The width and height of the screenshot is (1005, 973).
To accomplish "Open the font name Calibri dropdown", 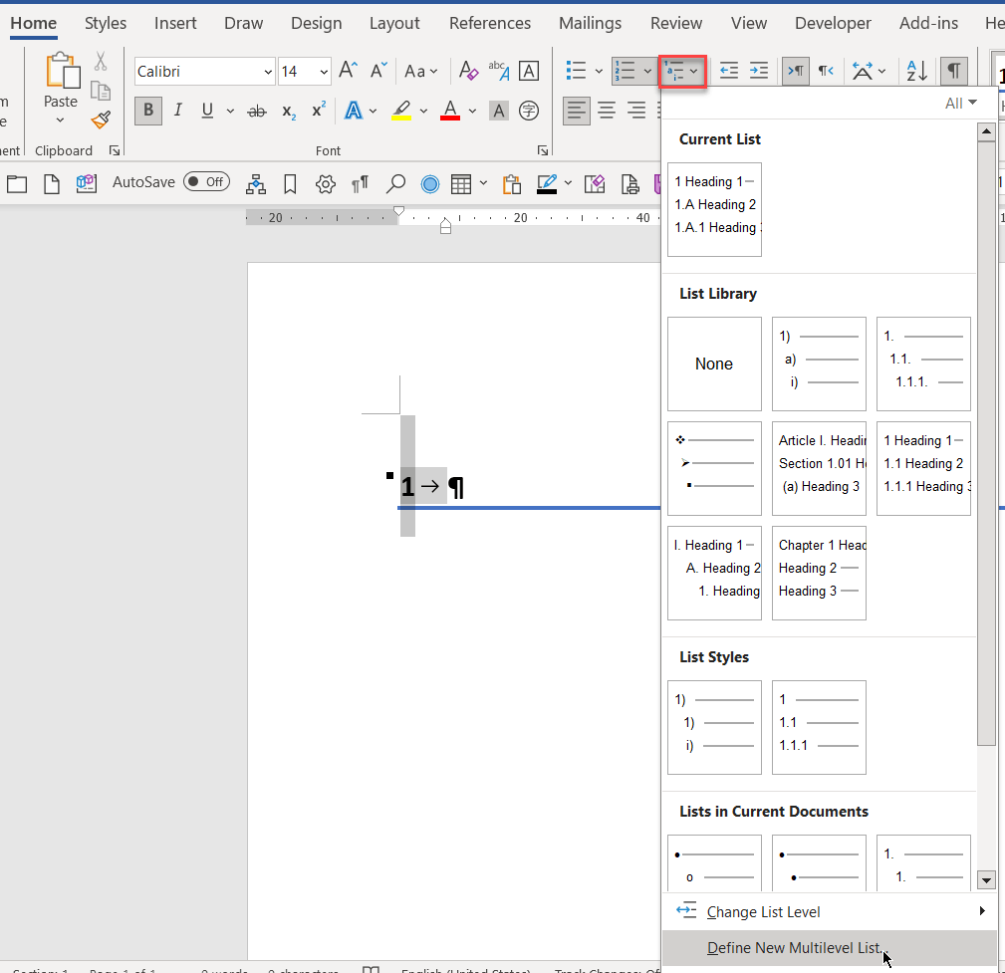I will 268,72.
